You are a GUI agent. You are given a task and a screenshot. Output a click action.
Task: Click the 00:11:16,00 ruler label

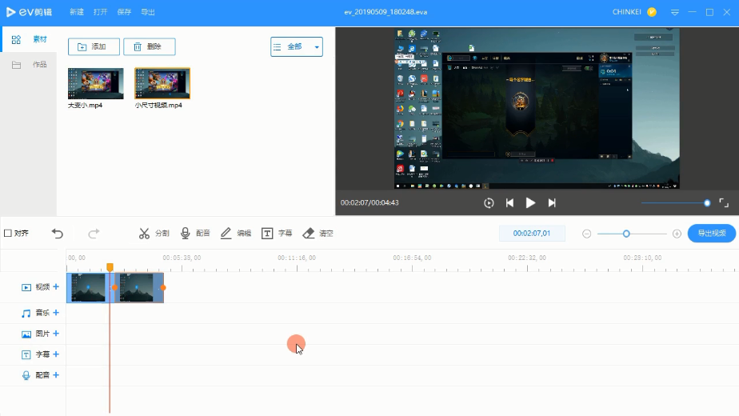click(297, 258)
